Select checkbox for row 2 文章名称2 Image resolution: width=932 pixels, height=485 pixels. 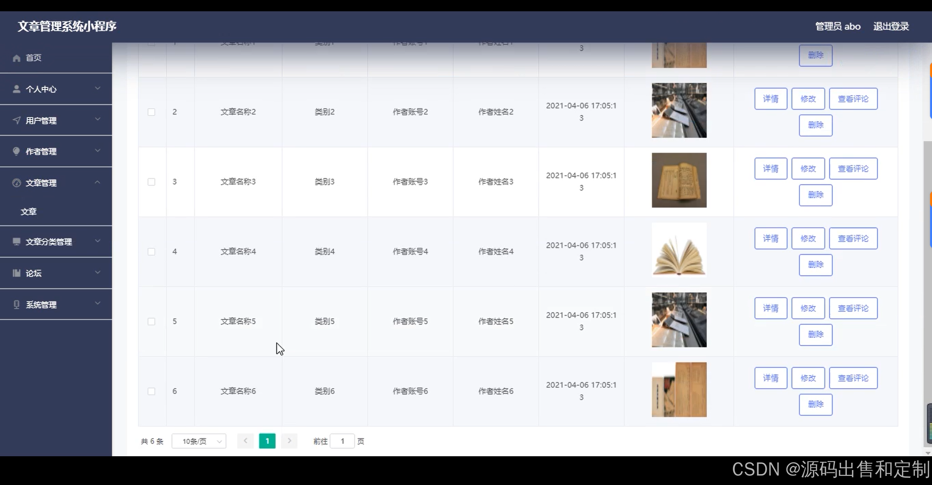151,112
